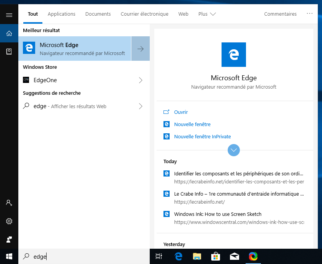322x264 pixels.
Task: Click the EdgeOne app icon
Action: coord(26,80)
